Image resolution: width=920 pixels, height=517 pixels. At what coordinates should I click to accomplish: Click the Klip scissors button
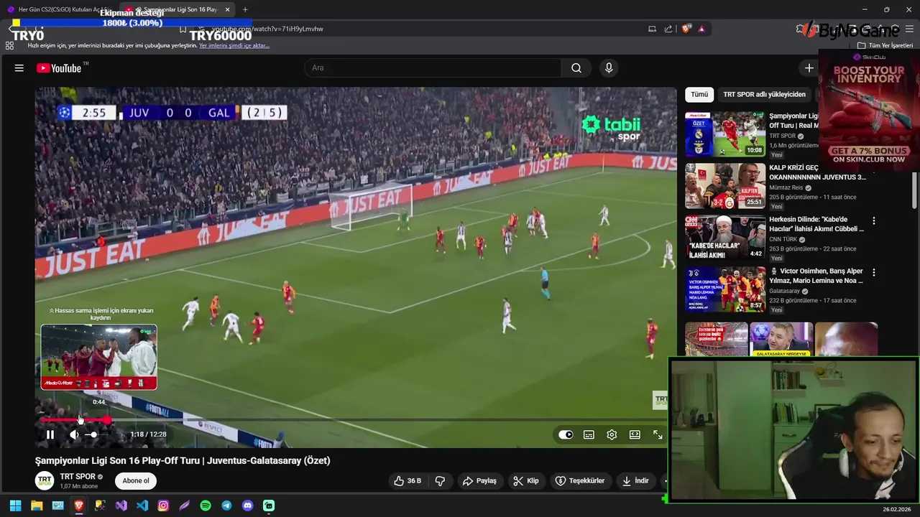(525, 481)
